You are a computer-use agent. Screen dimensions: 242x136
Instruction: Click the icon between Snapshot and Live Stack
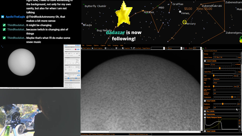(132, 48)
